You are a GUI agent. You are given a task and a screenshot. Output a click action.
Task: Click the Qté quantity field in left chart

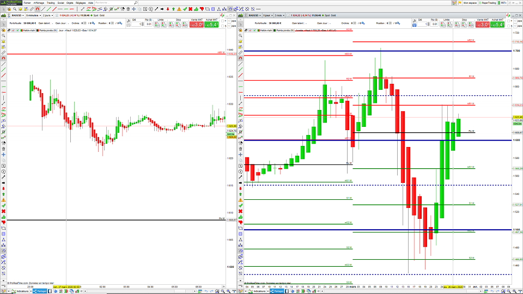pos(136,24)
